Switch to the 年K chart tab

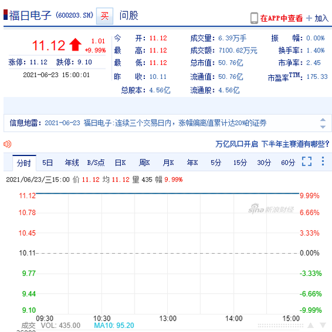click(x=192, y=163)
